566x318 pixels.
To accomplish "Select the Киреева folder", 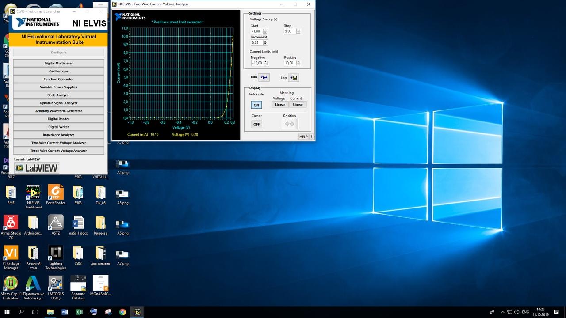I will pyautogui.click(x=100, y=225).
